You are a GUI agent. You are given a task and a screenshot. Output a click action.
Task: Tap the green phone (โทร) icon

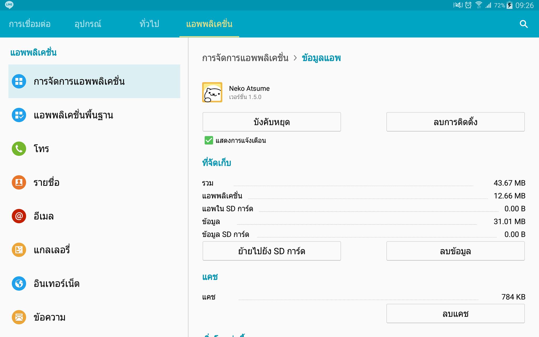[x=19, y=149]
